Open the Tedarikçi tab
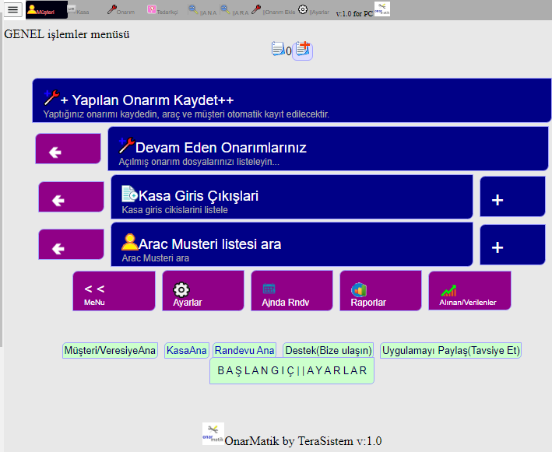552x452 pixels. (162, 10)
